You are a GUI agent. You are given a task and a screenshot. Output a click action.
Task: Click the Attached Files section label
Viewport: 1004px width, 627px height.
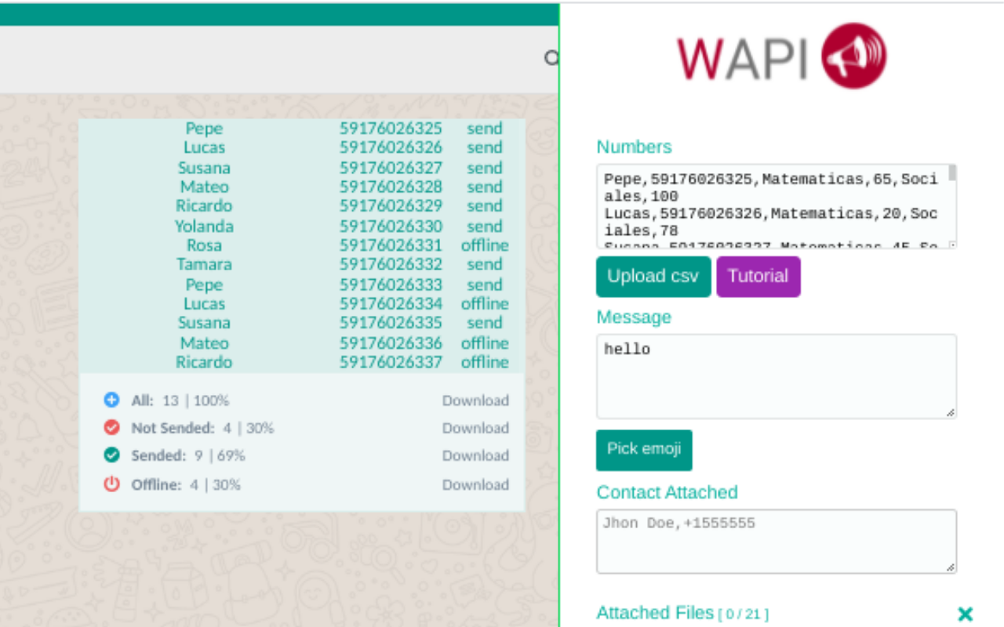[657, 612]
